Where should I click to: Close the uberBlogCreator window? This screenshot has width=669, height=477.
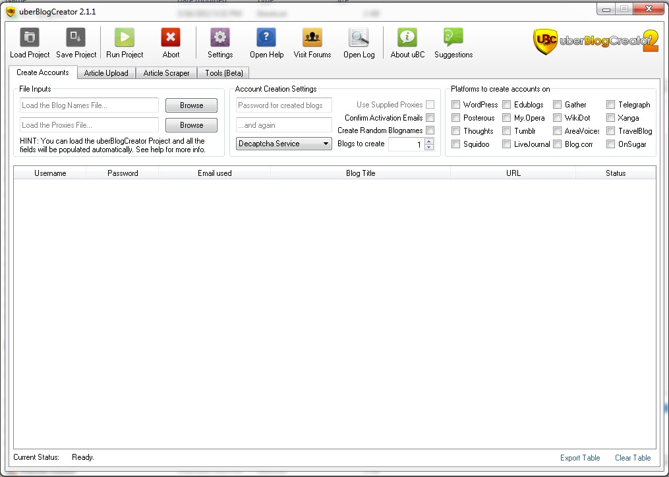[x=649, y=9]
